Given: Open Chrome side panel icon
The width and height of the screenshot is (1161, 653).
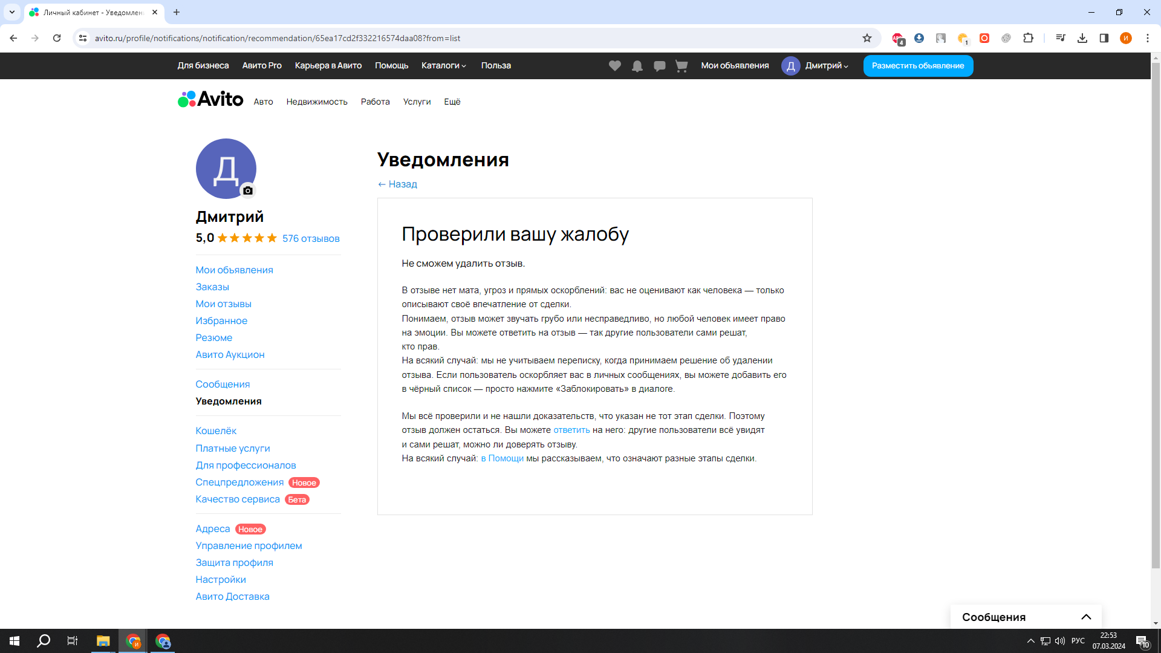Looking at the screenshot, I should pyautogui.click(x=1104, y=38).
